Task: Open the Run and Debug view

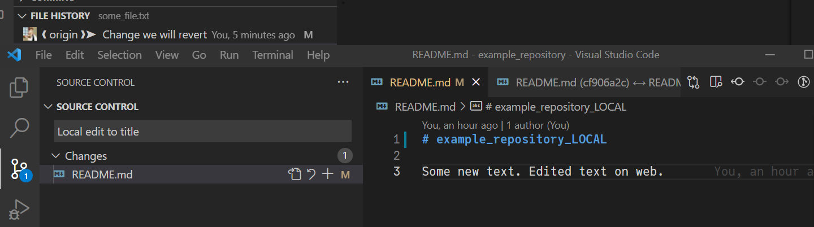Action: coord(19,209)
